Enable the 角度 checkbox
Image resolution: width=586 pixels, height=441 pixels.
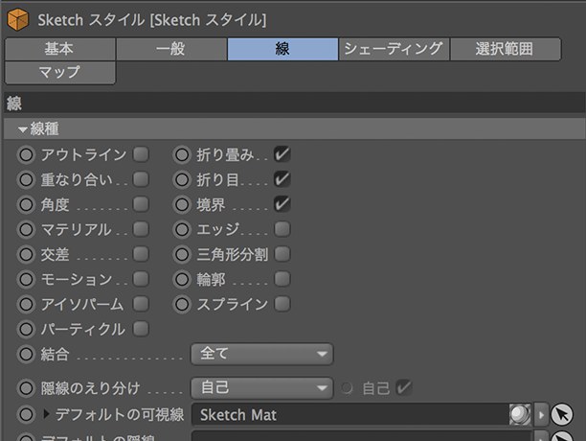click(x=141, y=204)
